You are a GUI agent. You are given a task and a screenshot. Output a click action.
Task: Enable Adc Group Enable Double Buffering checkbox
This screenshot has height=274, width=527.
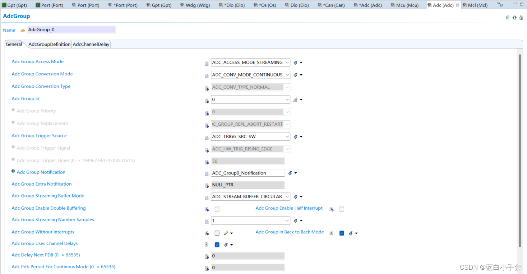217,209
